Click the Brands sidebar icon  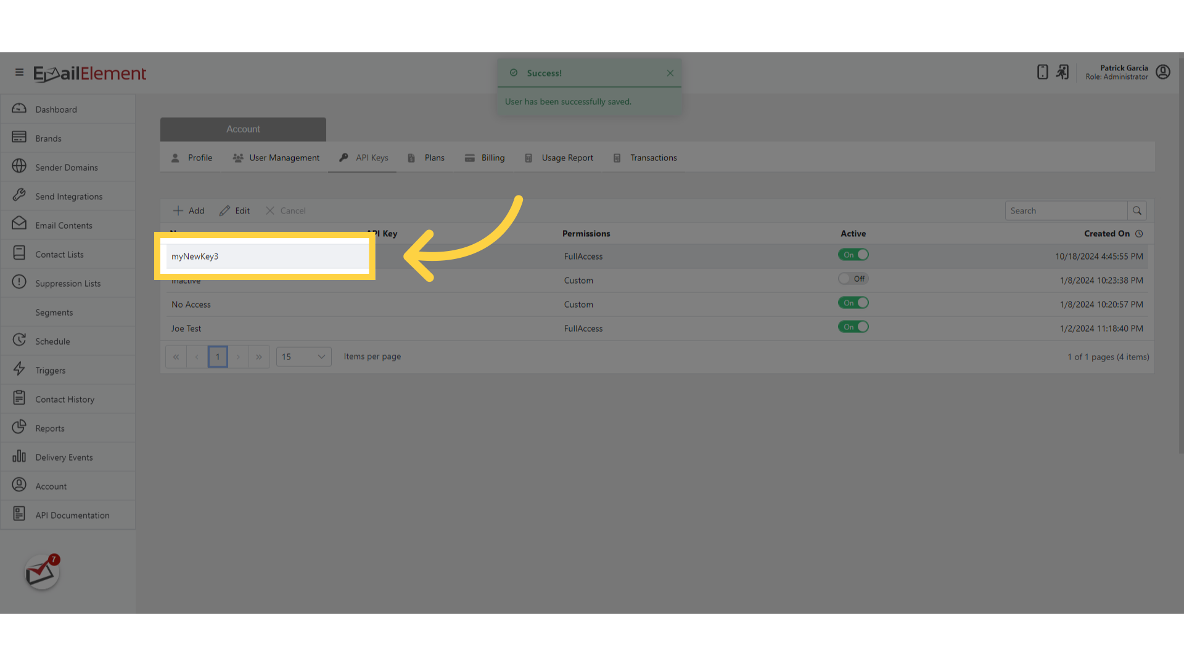[19, 138]
